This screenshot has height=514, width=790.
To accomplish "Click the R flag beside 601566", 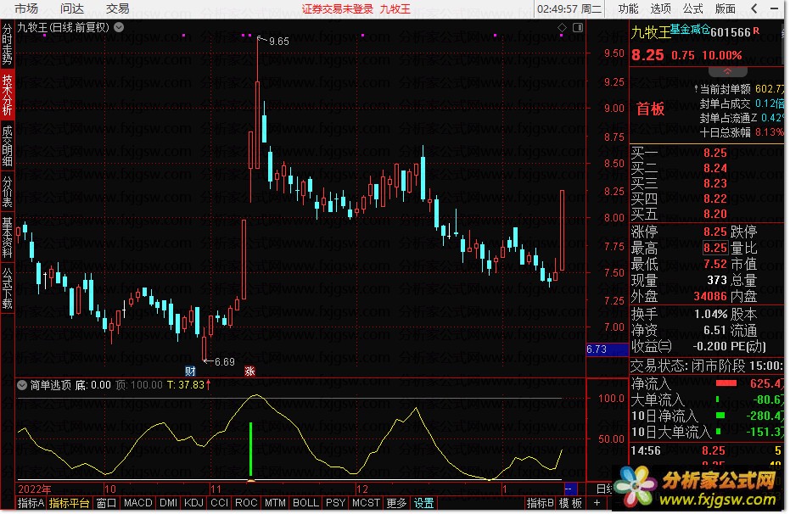I will point(756,31).
